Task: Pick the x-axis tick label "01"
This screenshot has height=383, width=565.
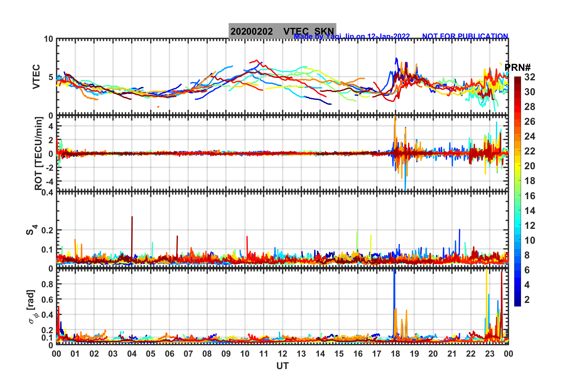Action: pos(75,354)
